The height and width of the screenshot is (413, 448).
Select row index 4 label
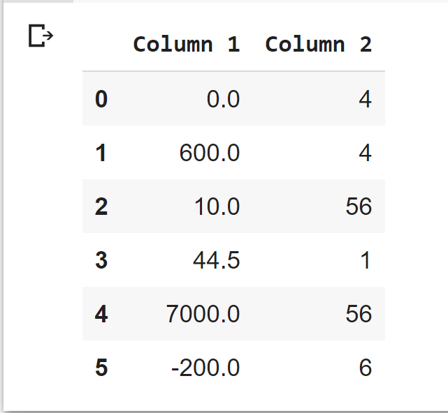pyautogui.click(x=101, y=314)
